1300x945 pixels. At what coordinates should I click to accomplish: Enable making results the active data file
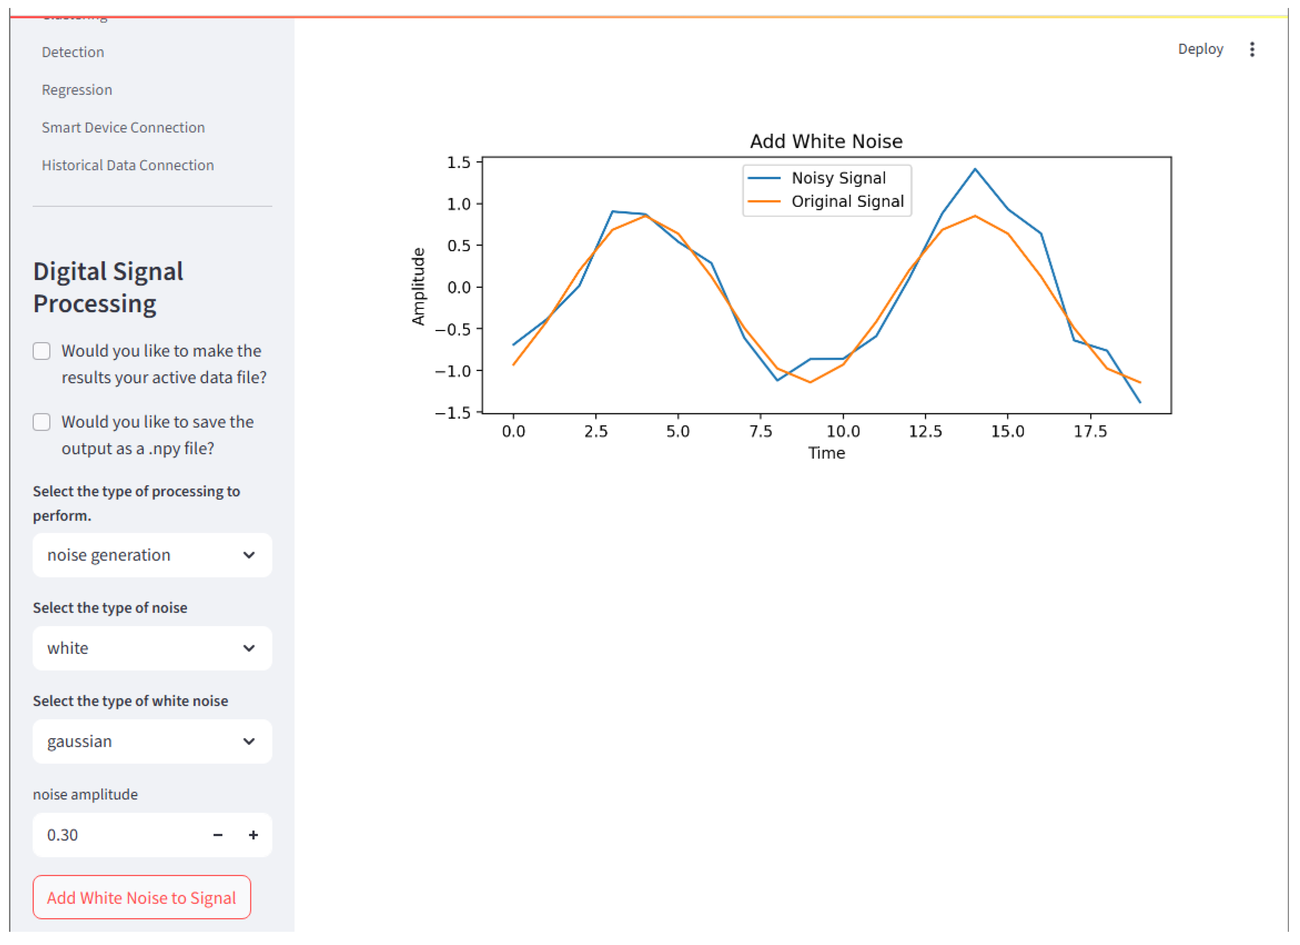point(42,351)
